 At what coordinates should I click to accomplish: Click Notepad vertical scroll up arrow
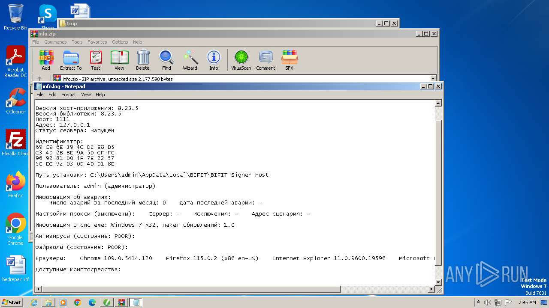tap(438, 103)
